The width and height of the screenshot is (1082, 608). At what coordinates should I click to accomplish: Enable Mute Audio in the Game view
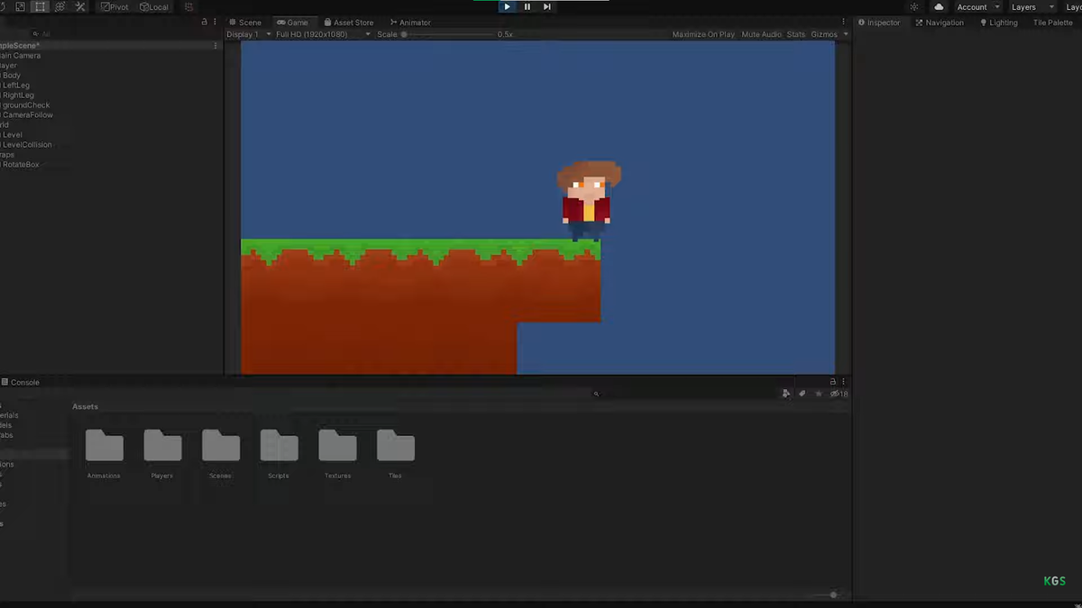point(761,34)
